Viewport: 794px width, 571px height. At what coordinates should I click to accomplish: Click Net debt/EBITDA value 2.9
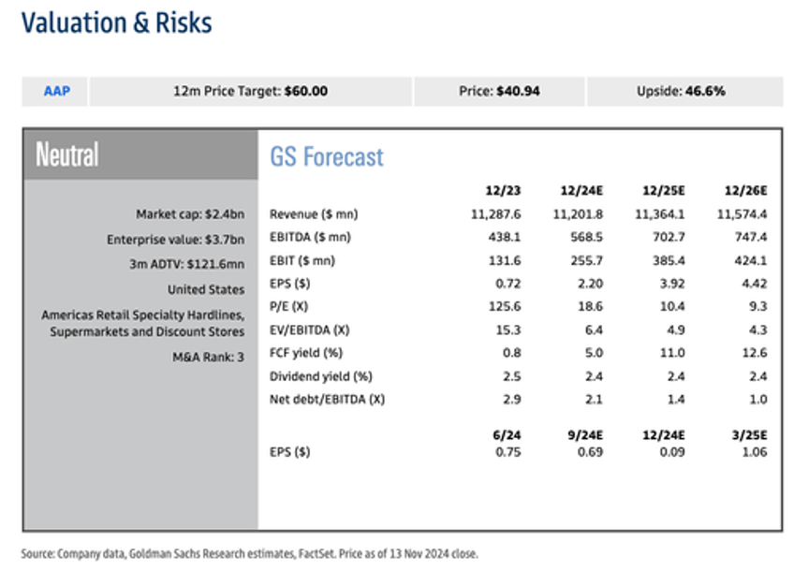511,400
